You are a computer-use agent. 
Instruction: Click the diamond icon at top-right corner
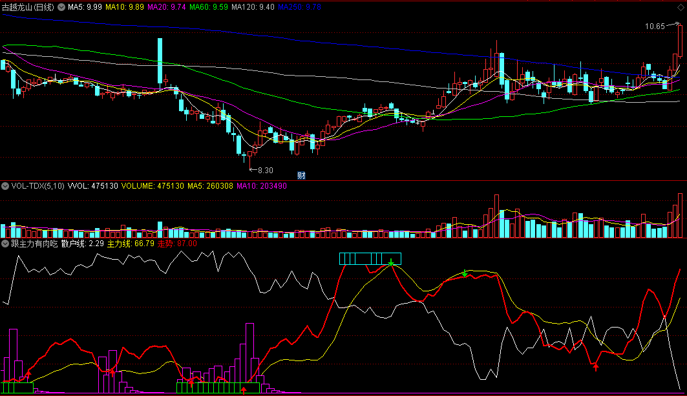681,8
